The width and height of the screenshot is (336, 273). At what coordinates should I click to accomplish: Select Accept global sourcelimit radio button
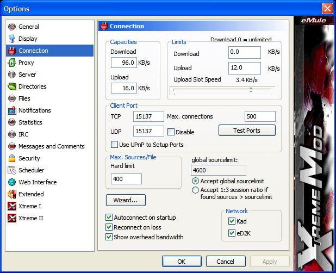(x=195, y=181)
